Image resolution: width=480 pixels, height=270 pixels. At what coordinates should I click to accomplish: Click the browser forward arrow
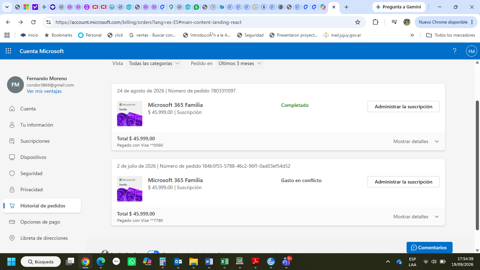pyautogui.click(x=21, y=22)
